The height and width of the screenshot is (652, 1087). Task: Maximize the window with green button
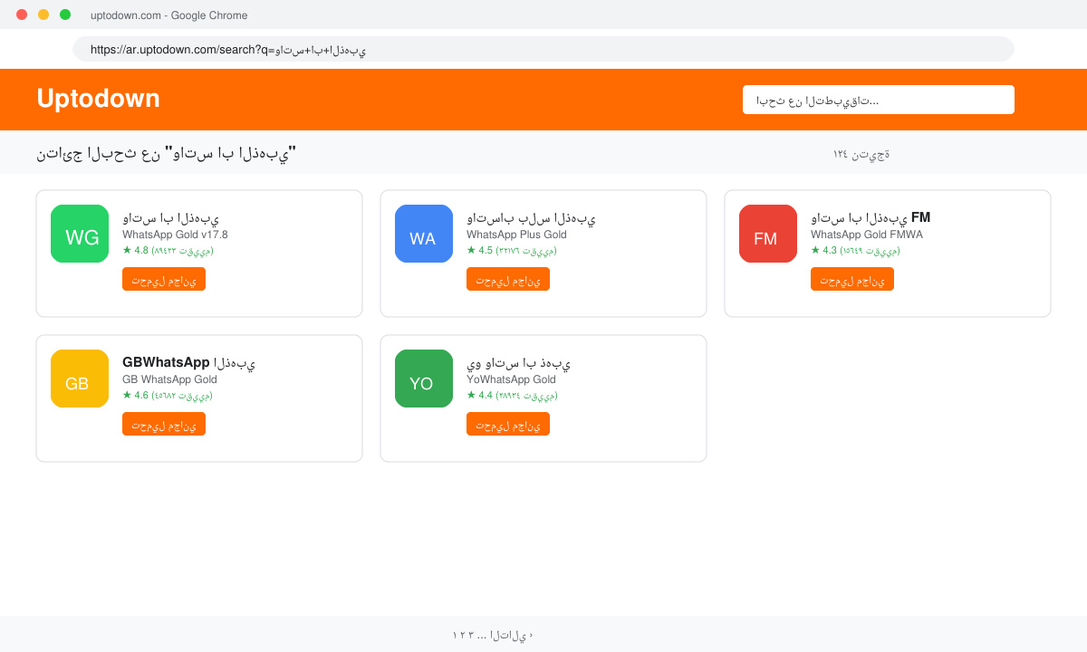[65, 14]
